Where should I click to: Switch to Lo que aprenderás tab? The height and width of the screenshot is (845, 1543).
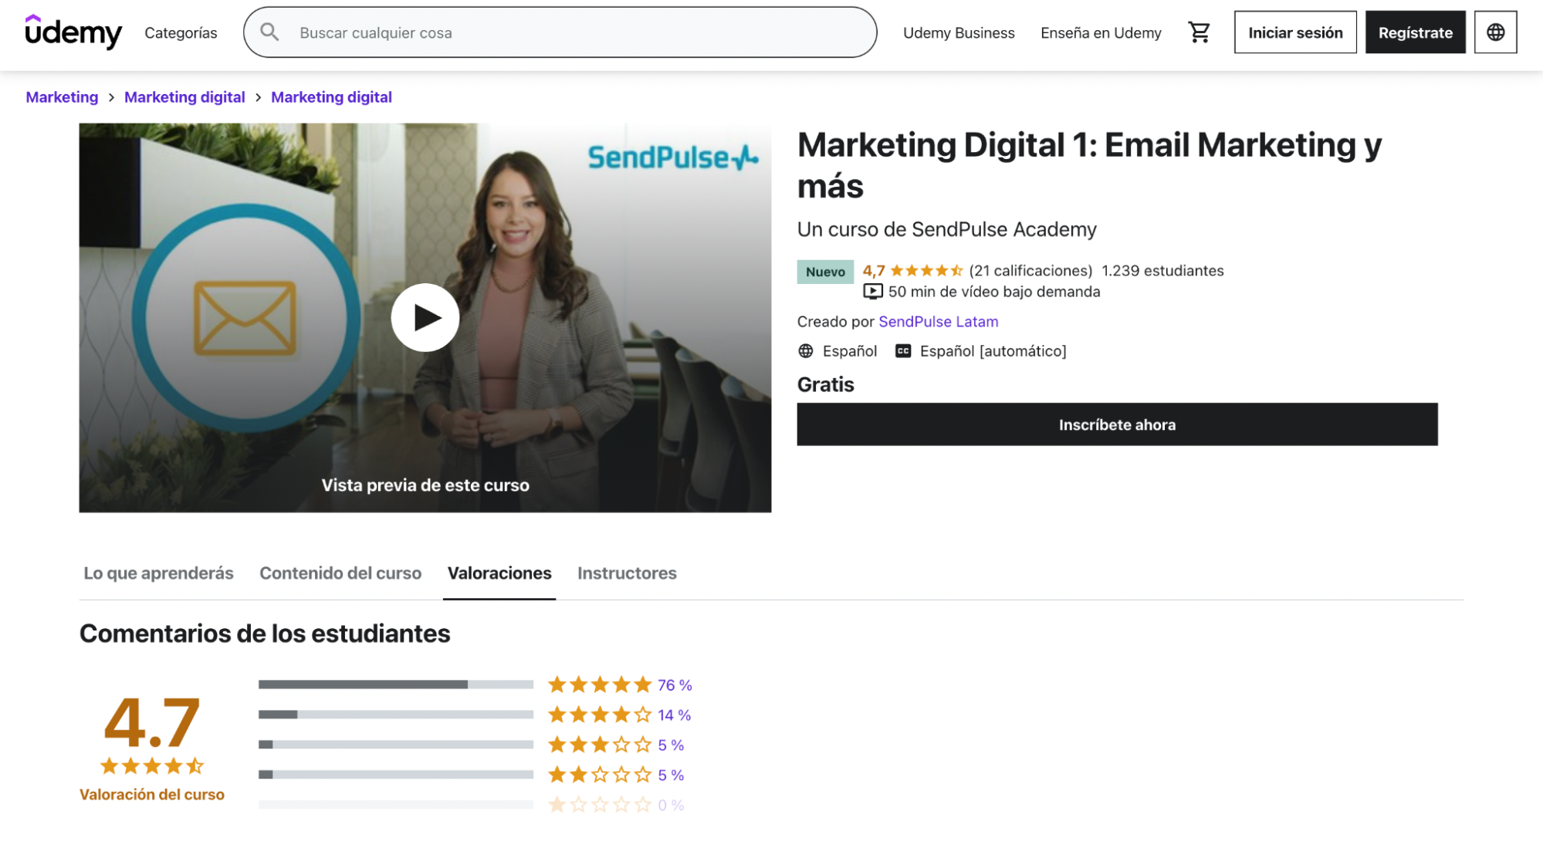158,573
